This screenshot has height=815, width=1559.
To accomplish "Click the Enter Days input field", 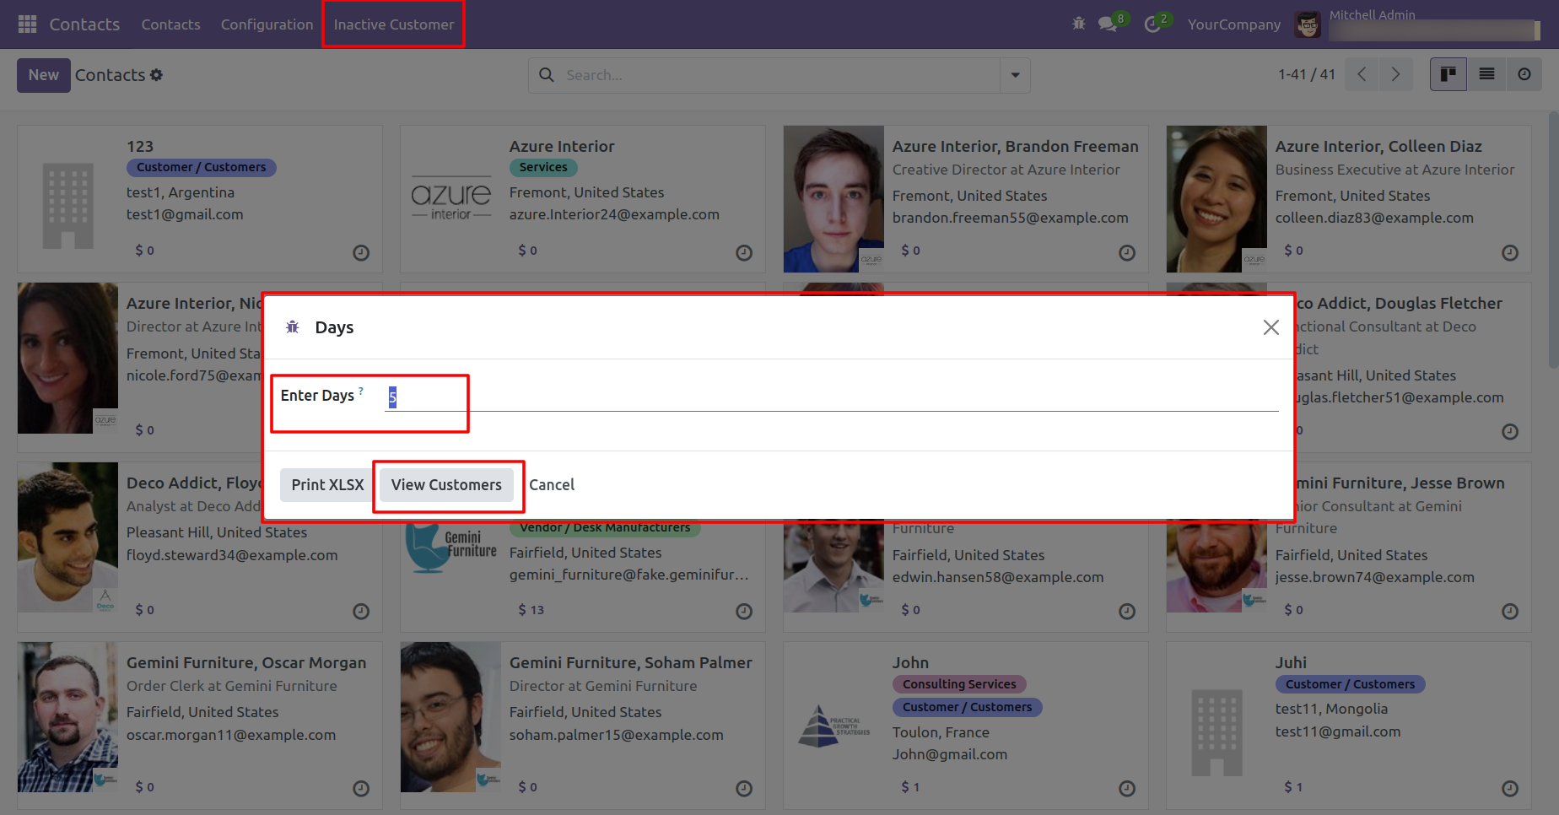I will (832, 397).
